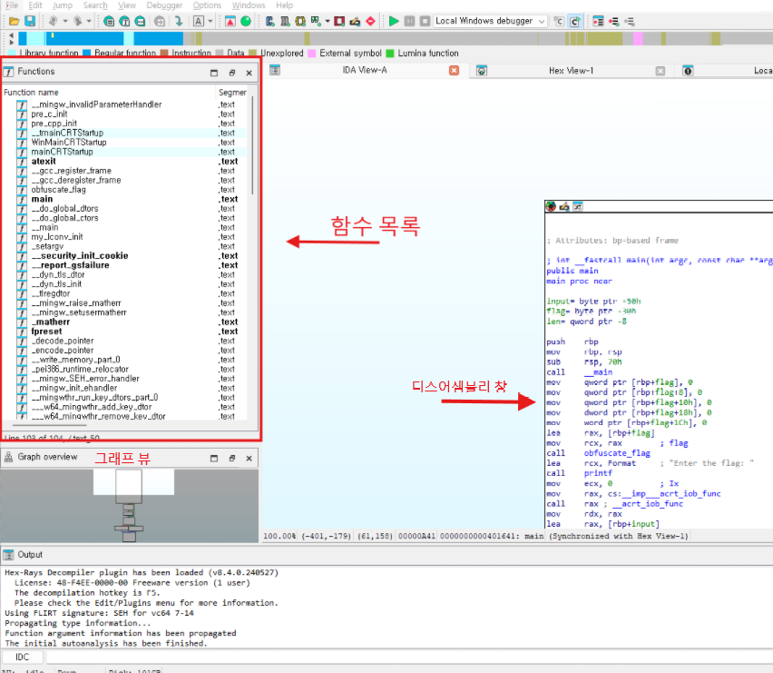The height and width of the screenshot is (673, 773).
Task: Select obfuscate_flag in the Functions list
Action: point(58,190)
